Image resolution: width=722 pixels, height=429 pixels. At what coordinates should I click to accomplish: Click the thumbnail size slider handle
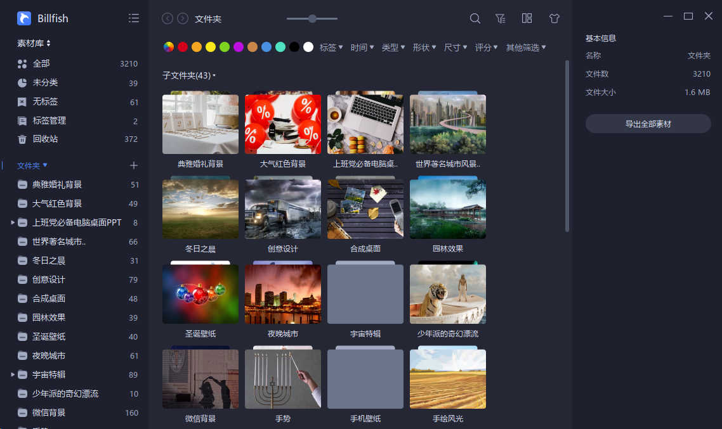(x=313, y=18)
